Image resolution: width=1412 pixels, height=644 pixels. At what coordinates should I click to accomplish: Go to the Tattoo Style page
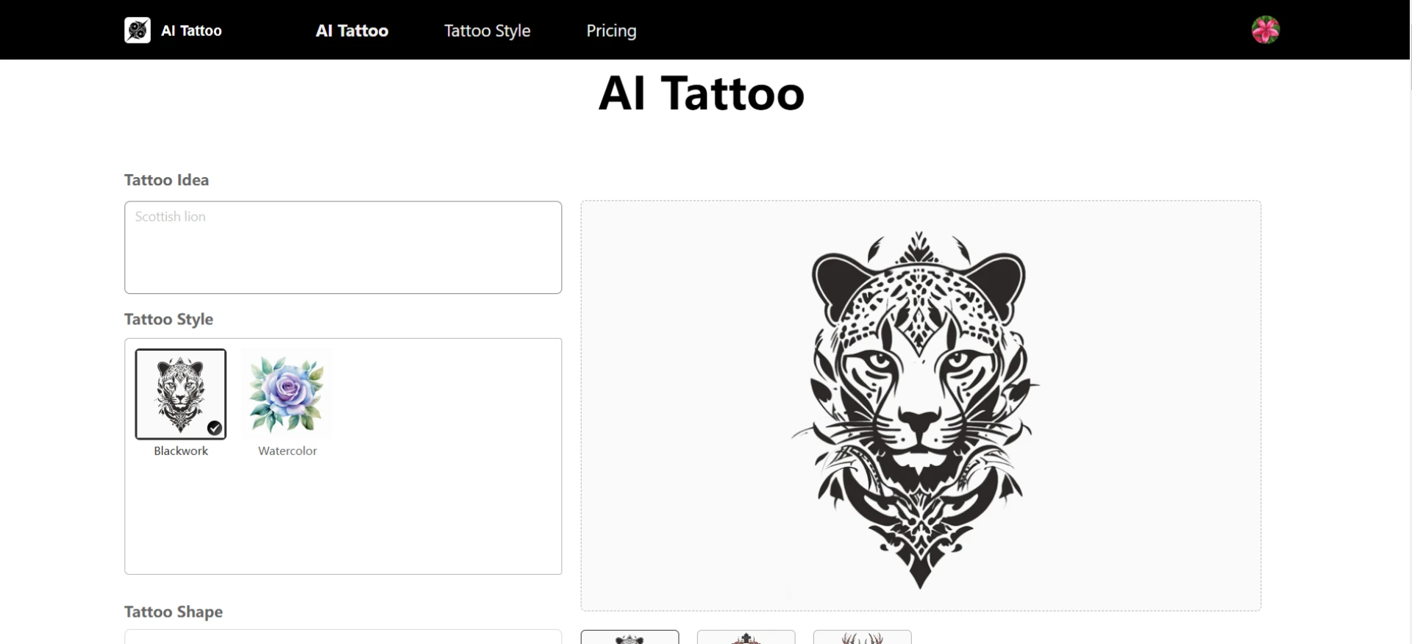(487, 31)
